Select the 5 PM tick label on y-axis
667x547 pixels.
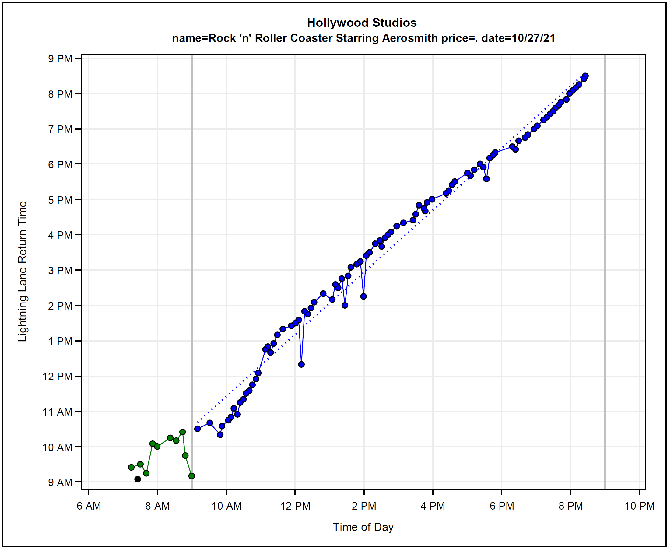tap(60, 200)
